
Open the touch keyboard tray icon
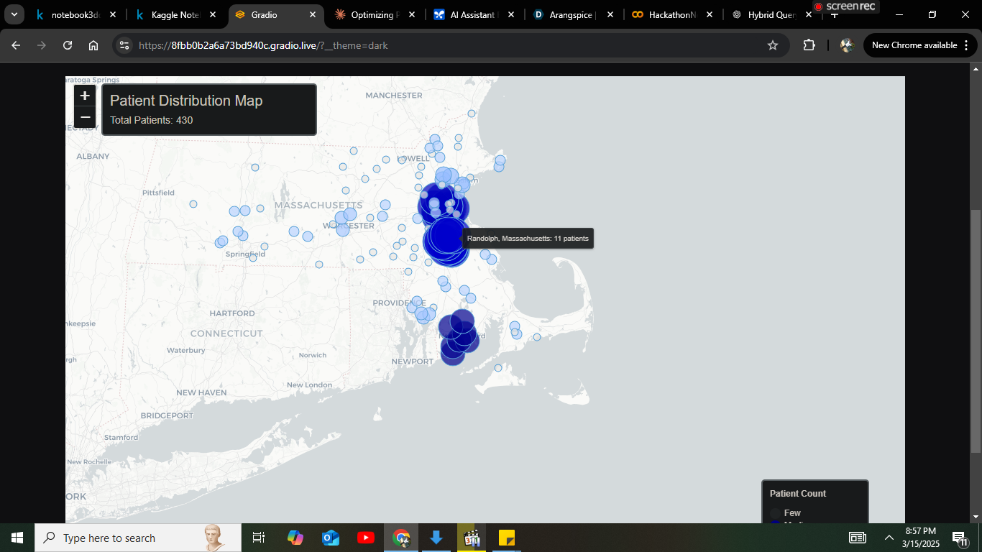click(858, 538)
